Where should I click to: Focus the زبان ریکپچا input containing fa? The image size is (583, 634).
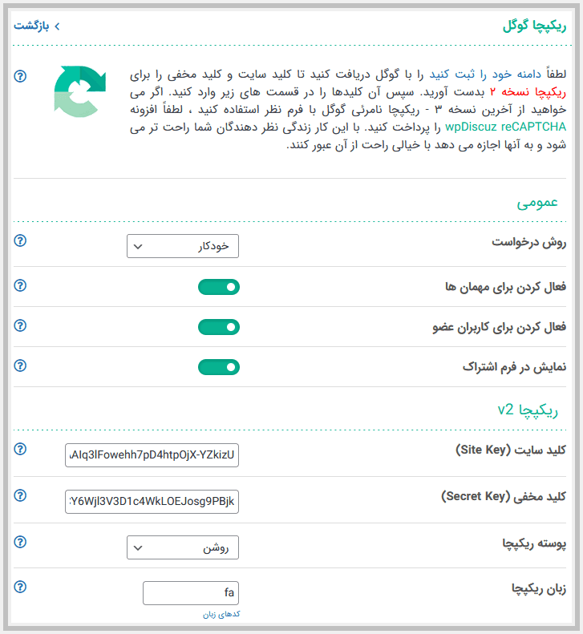(191, 593)
